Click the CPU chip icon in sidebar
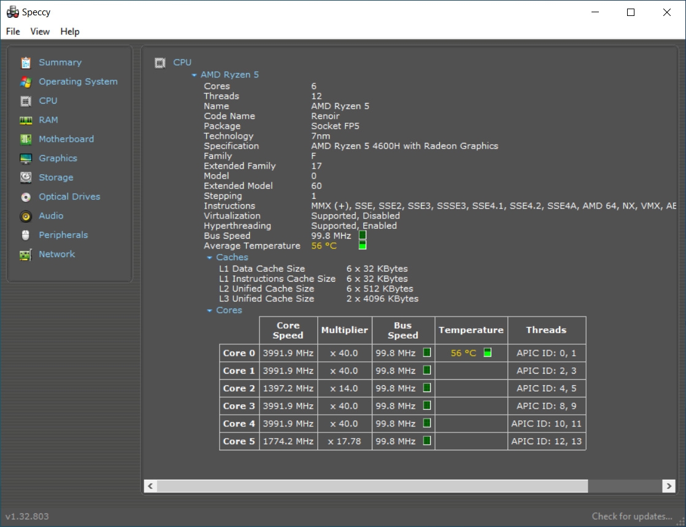 coord(26,101)
